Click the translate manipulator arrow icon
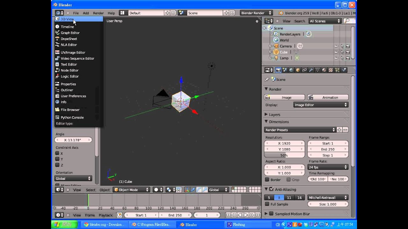408x229 pixels. pos(193,190)
